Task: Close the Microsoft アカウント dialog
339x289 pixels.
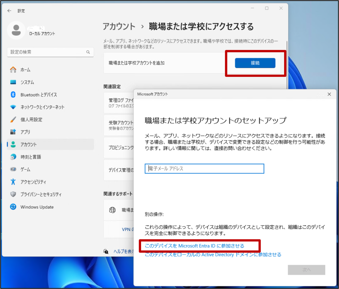Action: pyautogui.click(x=329, y=94)
